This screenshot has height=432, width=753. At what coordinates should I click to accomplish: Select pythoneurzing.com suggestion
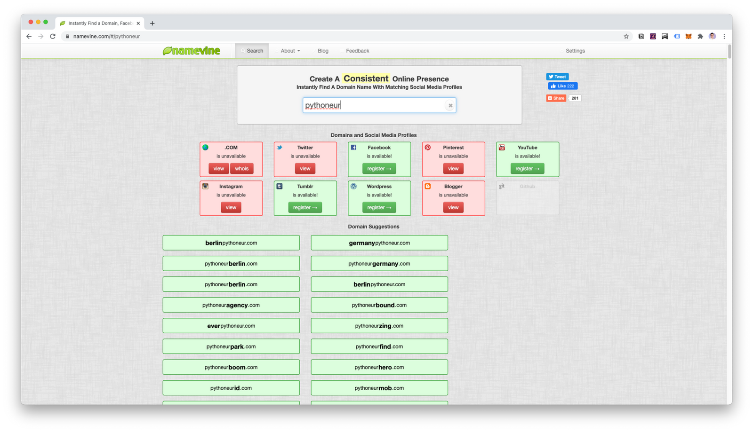point(379,326)
